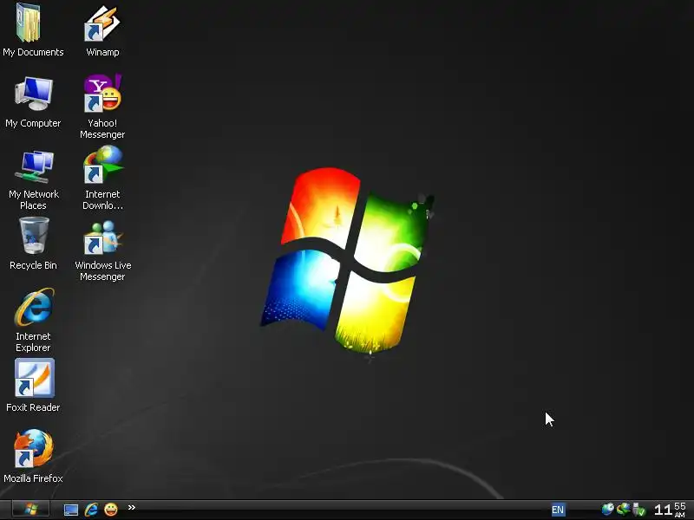Click the 'My Computer' label text
The width and height of the screenshot is (694, 520).
click(x=33, y=123)
